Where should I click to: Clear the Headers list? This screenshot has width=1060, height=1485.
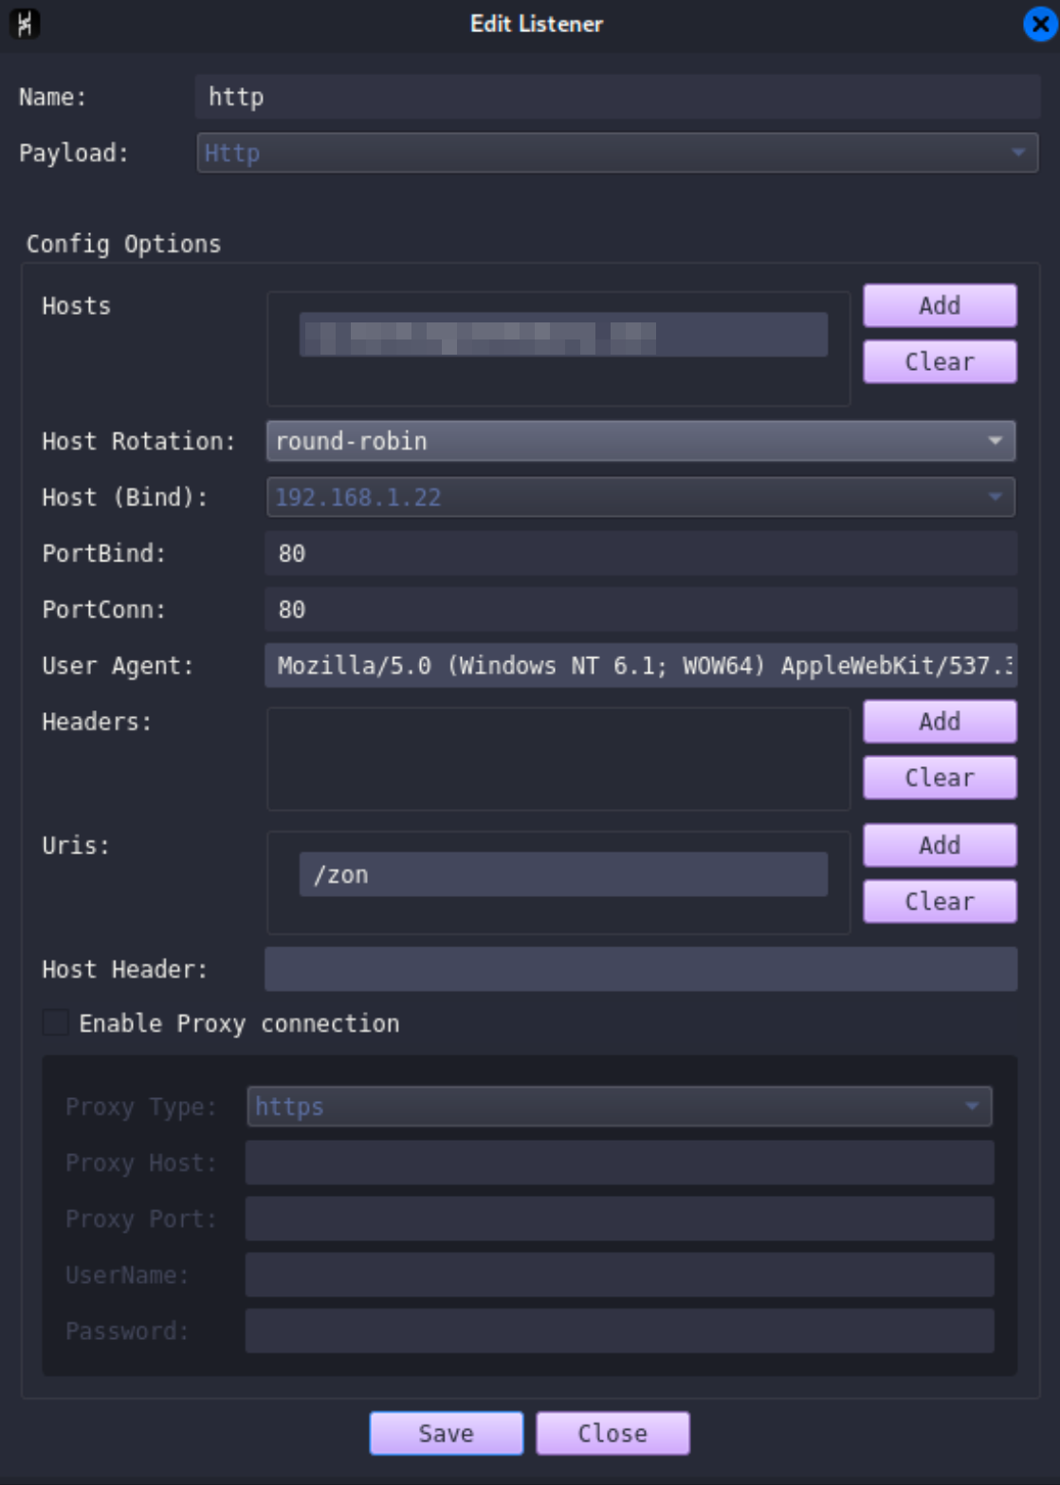pos(940,778)
